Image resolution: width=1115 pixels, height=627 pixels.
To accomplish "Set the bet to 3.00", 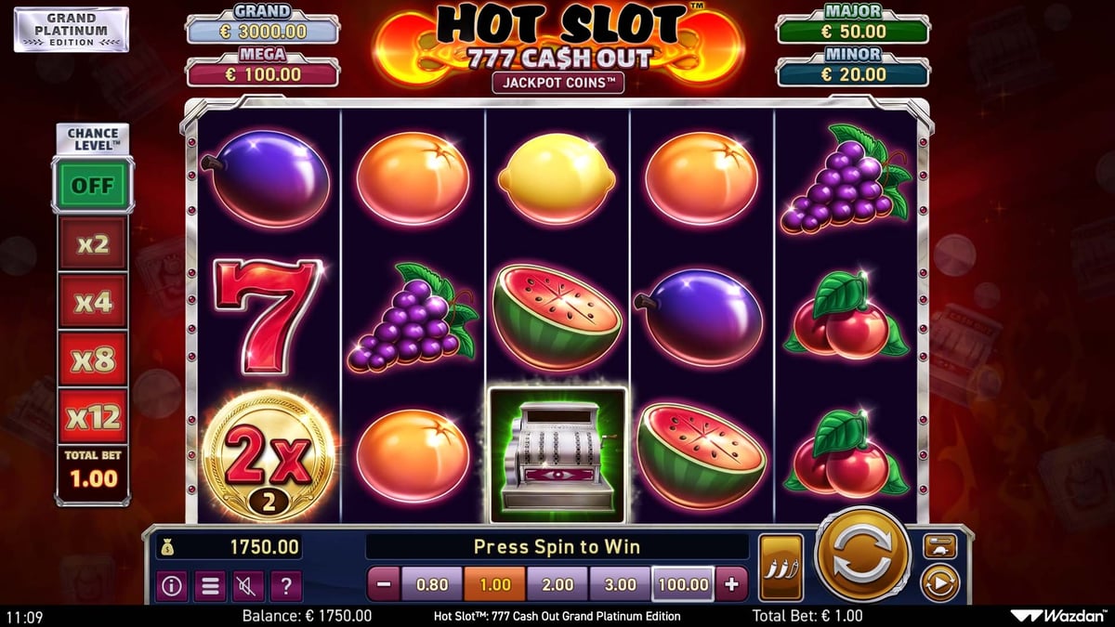I will click(621, 584).
